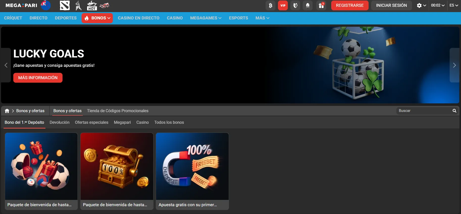Expand the MÁS dropdown menu
Image resolution: width=461 pixels, height=214 pixels.
click(x=262, y=18)
